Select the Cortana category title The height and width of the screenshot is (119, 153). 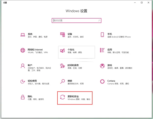click(x=111, y=81)
